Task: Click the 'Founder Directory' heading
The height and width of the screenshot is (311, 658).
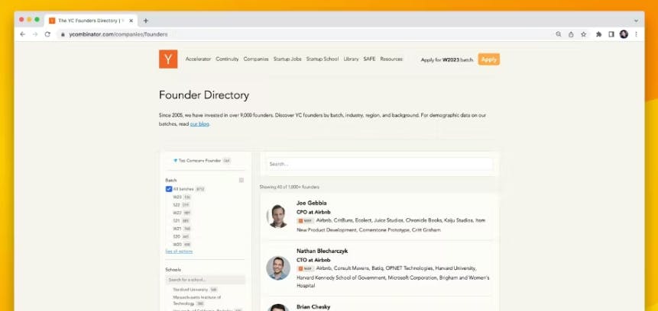Action: (x=204, y=95)
